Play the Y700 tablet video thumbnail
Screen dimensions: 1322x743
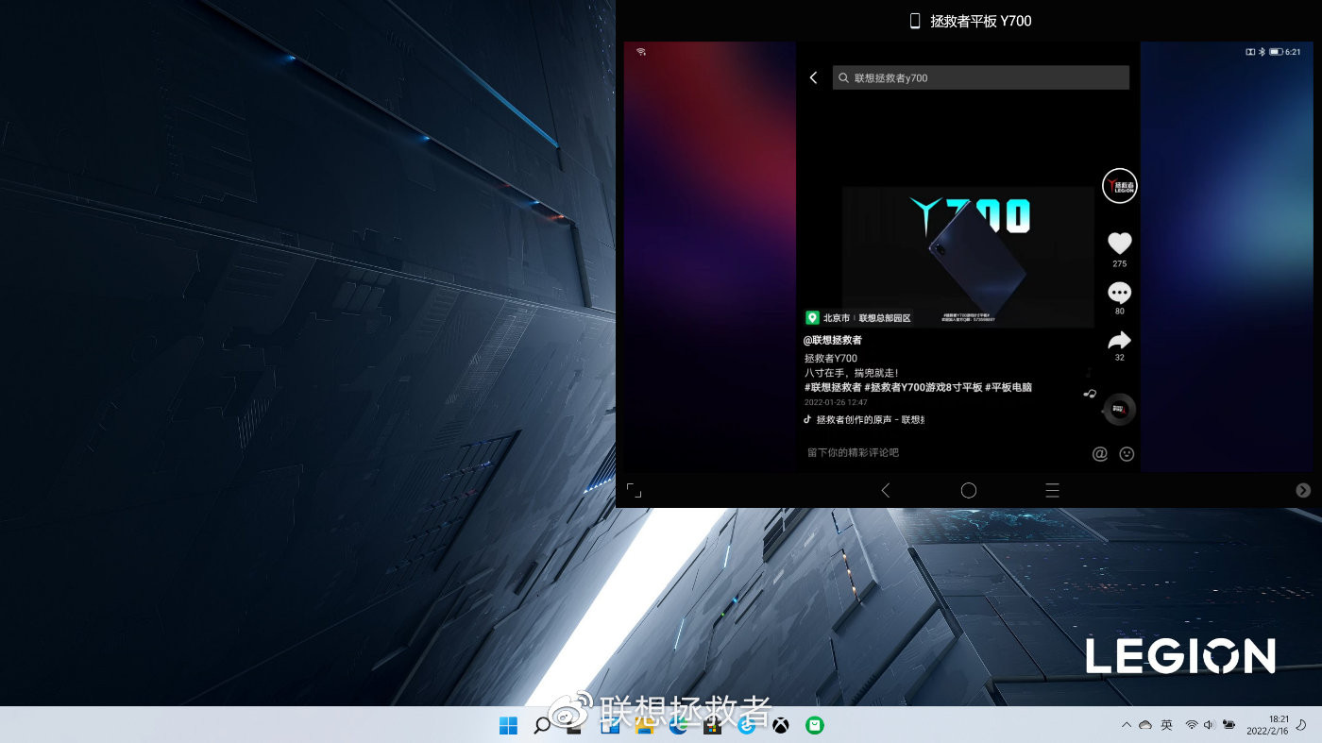point(968,257)
